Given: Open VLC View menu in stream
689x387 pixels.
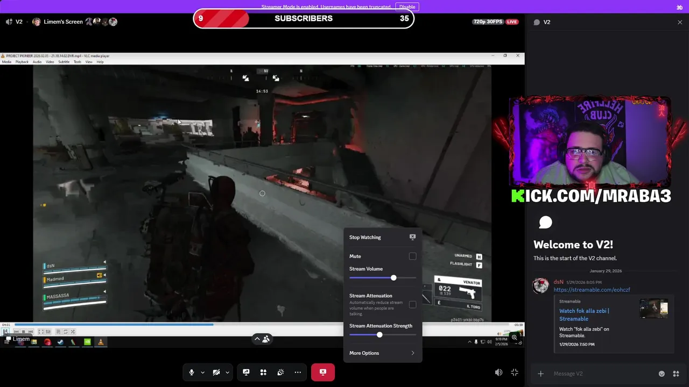Looking at the screenshot, I should (89, 62).
